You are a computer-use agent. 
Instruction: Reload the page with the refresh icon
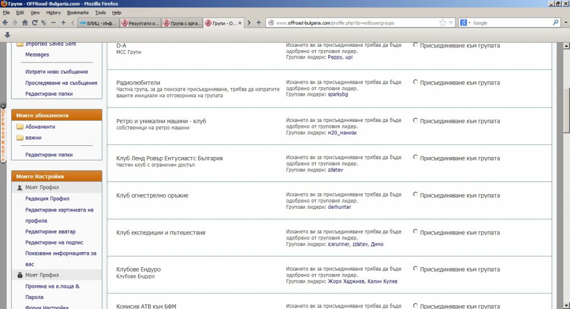(35, 23)
